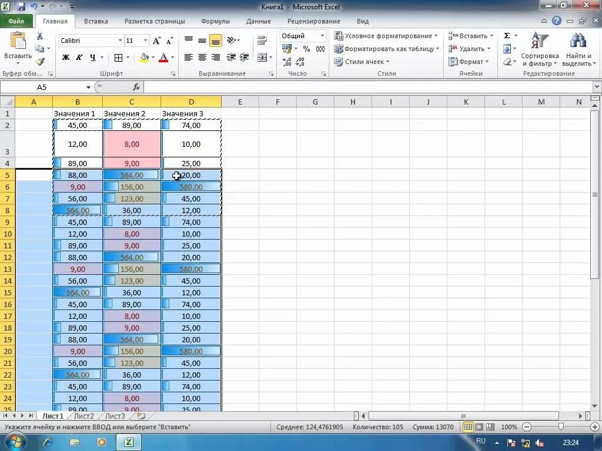Click Вставить in the Cells group
Viewport: 602px width, 451px height.
(471, 36)
